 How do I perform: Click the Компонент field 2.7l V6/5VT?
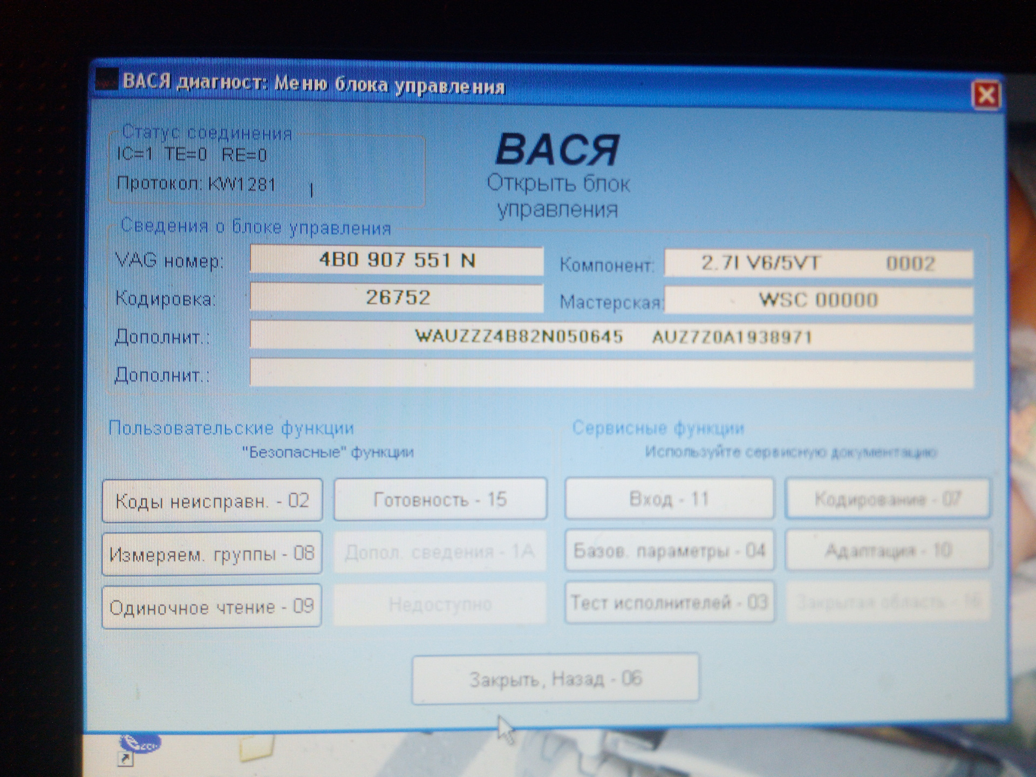point(819,263)
